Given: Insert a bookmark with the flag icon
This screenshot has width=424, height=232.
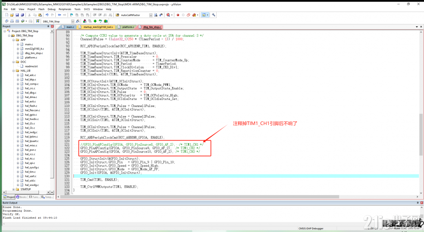Looking at the screenshot, I should tap(71, 15).
